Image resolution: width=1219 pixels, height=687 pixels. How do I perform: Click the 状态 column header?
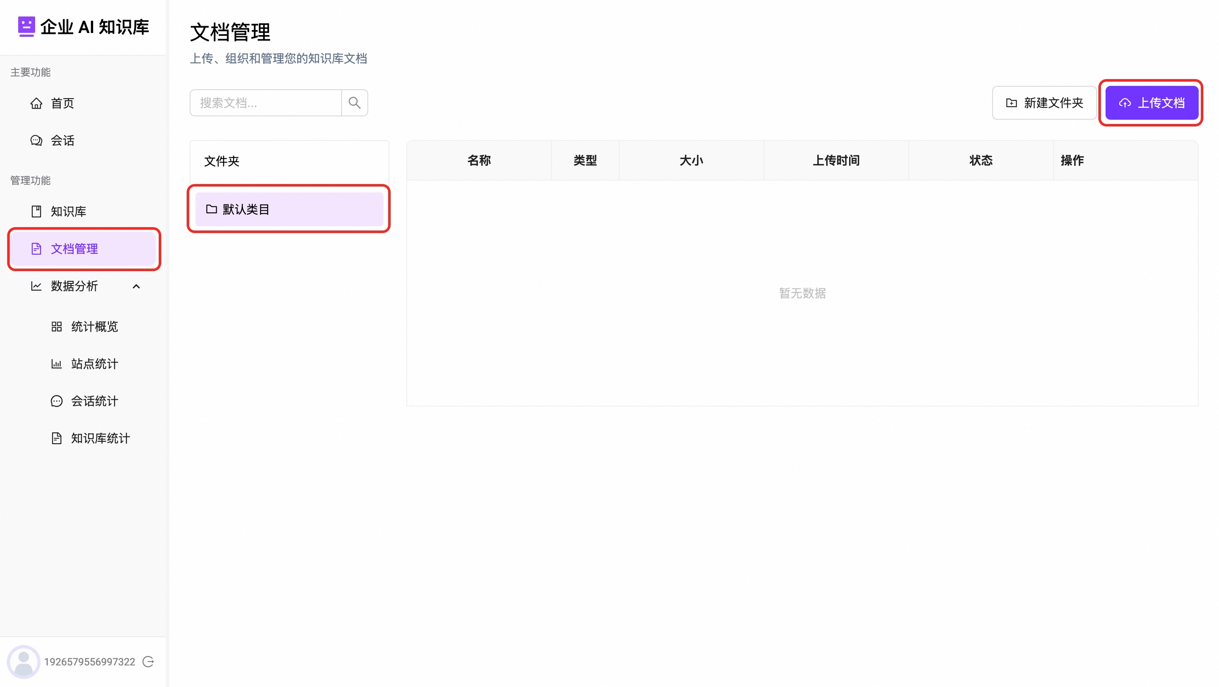pyautogui.click(x=981, y=160)
